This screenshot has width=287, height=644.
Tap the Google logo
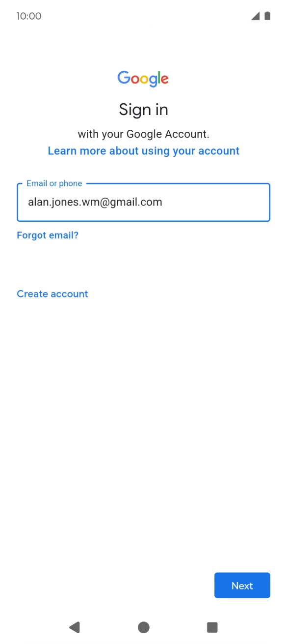tap(143, 79)
